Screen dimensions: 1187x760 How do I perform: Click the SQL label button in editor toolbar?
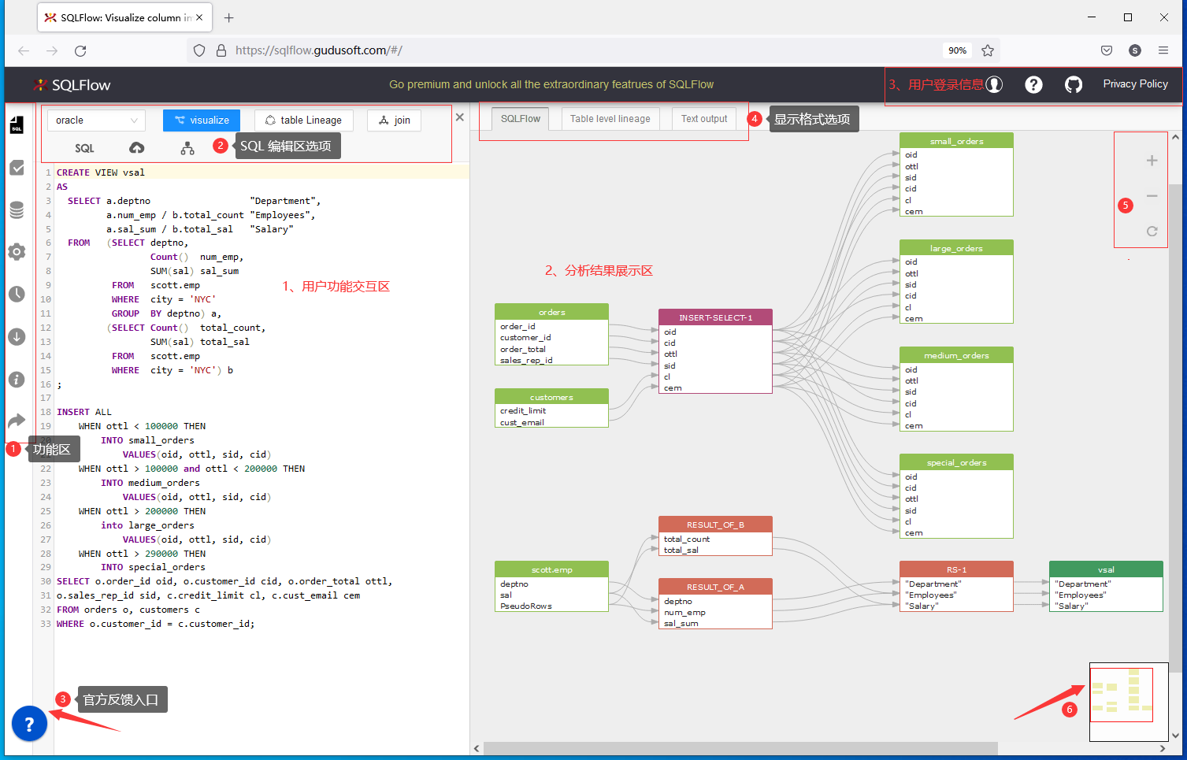pos(84,148)
